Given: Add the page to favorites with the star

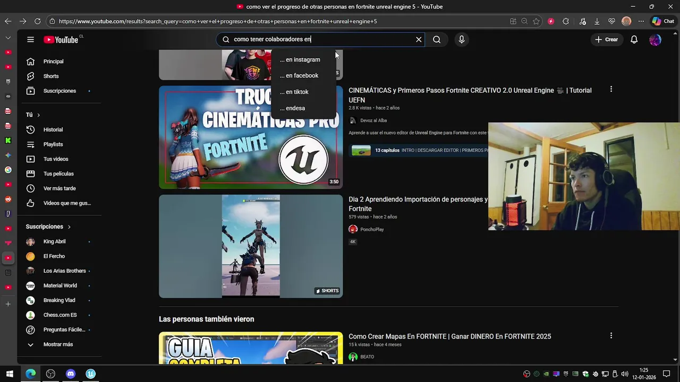Looking at the screenshot, I should [x=536, y=21].
